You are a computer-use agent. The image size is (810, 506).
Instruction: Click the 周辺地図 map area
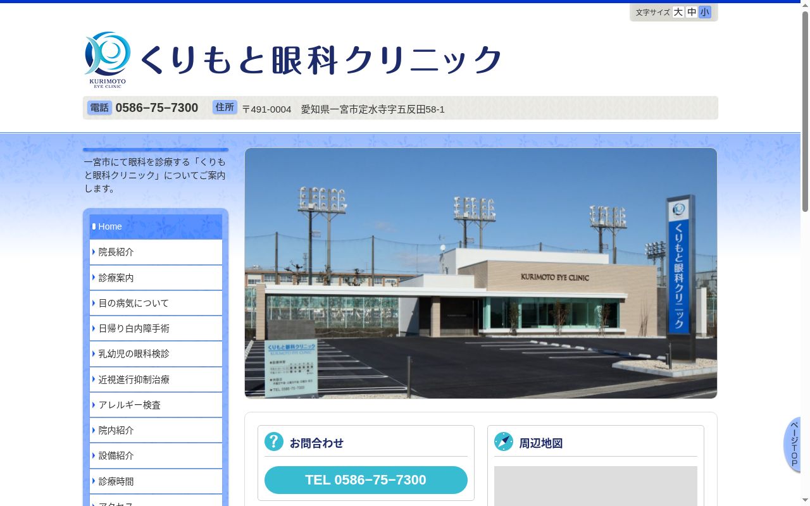tap(595, 486)
